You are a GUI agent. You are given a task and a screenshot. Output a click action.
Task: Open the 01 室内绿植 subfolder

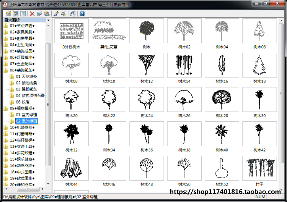tap(26, 115)
